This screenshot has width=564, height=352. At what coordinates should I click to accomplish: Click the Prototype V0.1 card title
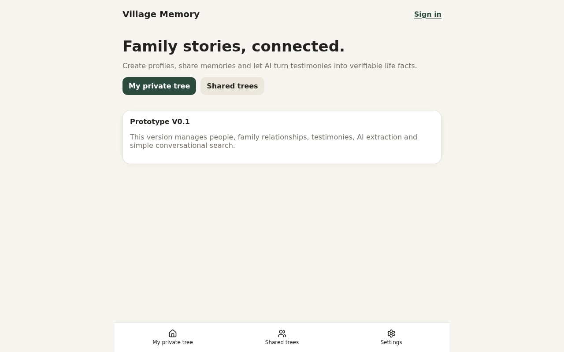(x=160, y=122)
